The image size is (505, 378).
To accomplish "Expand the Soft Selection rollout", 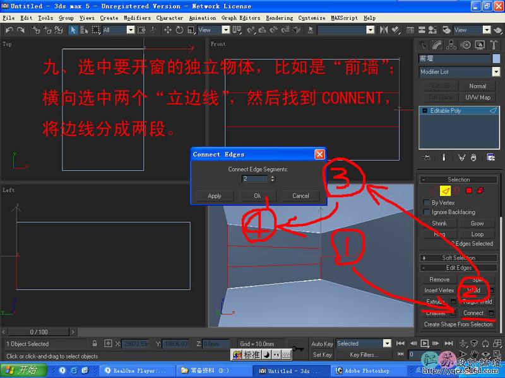I will pos(459,258).
